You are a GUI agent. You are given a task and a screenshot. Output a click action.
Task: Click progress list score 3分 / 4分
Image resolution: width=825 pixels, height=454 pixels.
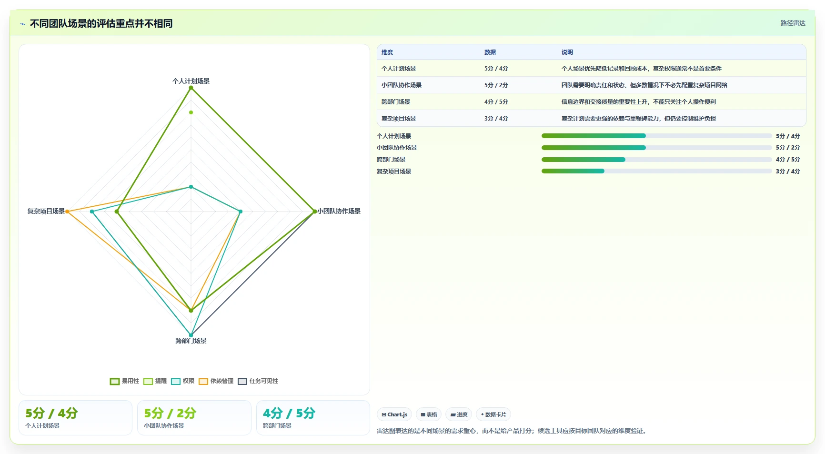point(788,172)
